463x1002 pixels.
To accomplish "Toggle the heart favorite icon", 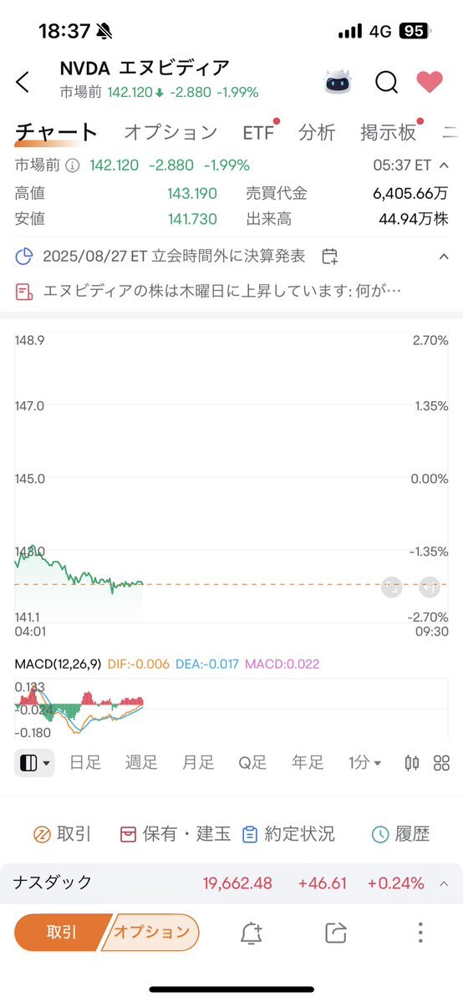I will click(430, 81).
